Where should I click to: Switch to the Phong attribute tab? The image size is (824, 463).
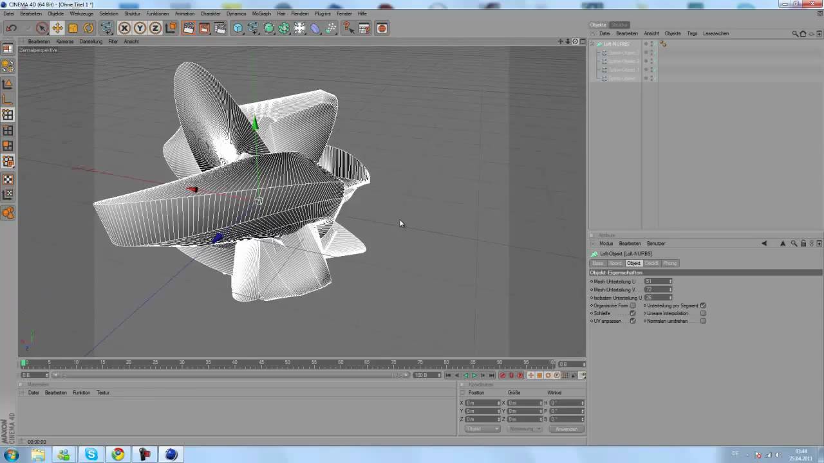[x=670, y=263]
